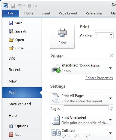Click the Save icon in Quick Access Toolbar
Screen dimensions: 116x140
(13, 6)
